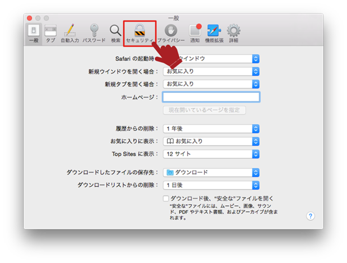Viewport: 347px width, 263px height.
Task: Click the help question mark button
Action: pyautogui.click(x=311, y=216)
